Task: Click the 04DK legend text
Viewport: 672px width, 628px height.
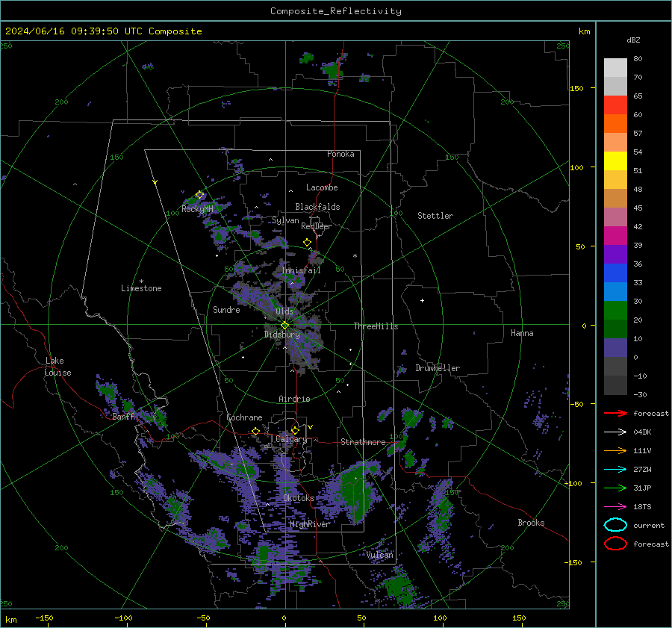Action: tap(642, 432)
